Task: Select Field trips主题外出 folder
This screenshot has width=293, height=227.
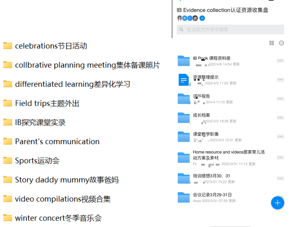Action: pyautogui.click(x=47, y=103)
